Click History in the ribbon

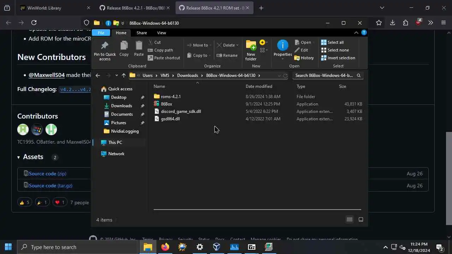click(304, 58)
